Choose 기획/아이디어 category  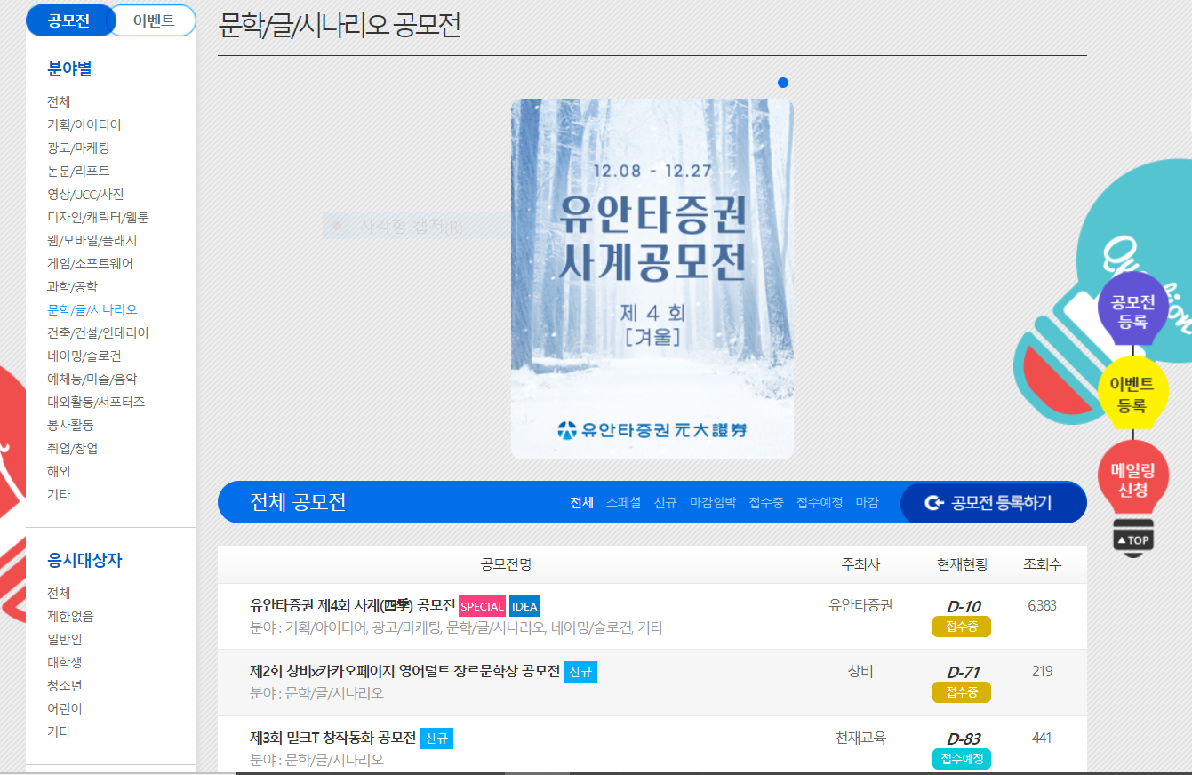(84, 124)
